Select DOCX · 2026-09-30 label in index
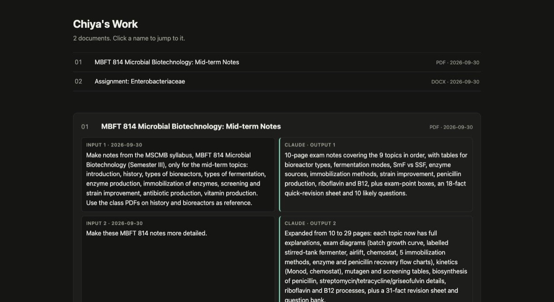The height and width of the screenshot is (302, 554). [455, 82]
